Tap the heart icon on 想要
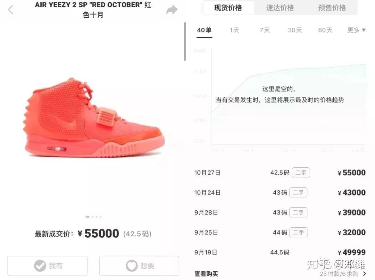 (x=132, y=266)
